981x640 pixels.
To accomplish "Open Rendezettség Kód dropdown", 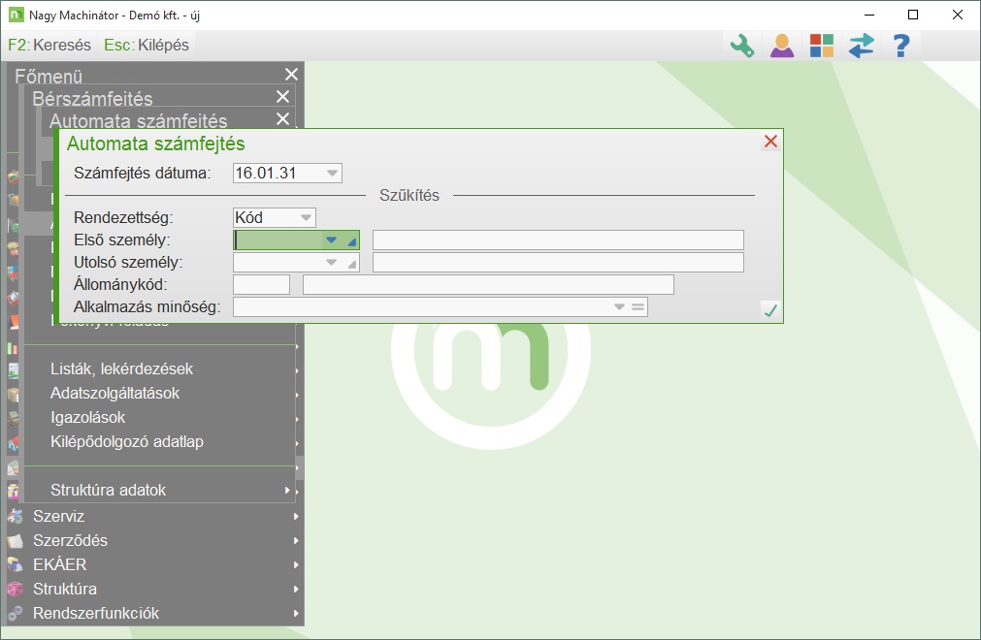I will pyautogui.click(x=306, y=217).
